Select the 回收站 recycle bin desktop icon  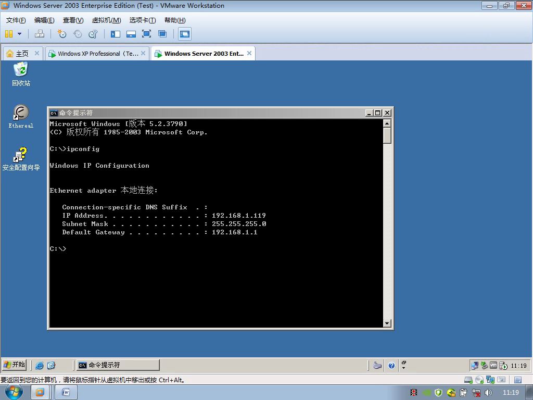[21, 74]
